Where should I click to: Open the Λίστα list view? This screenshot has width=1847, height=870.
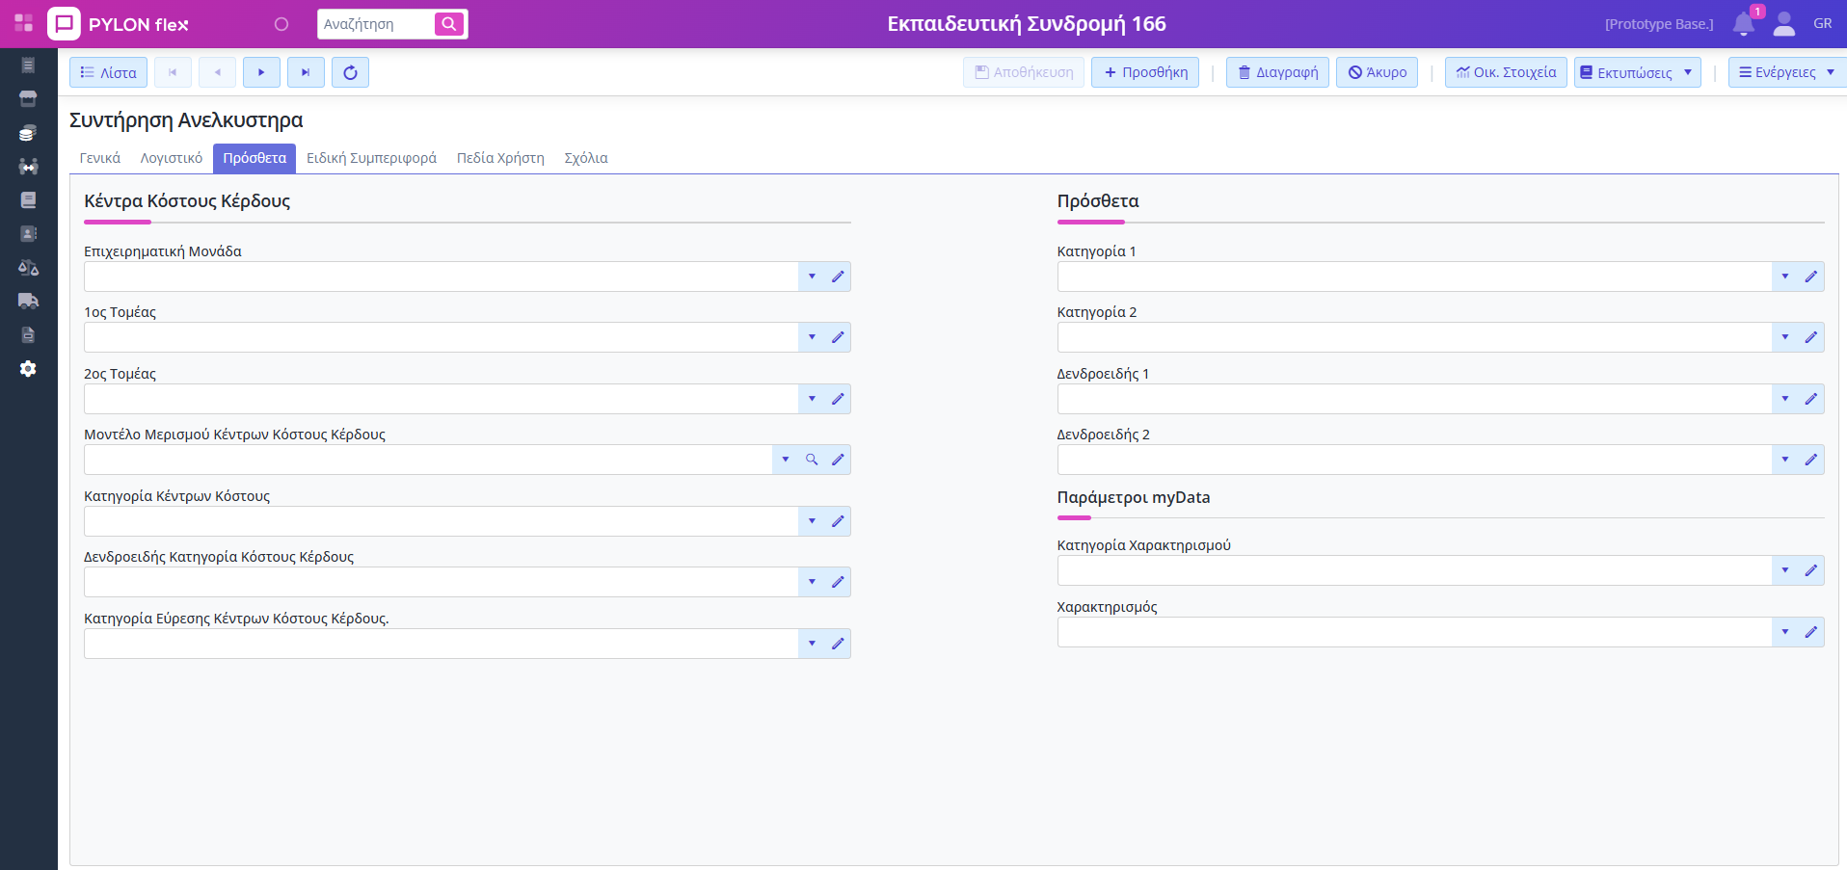pyautogui.click(x=108, y=72)
